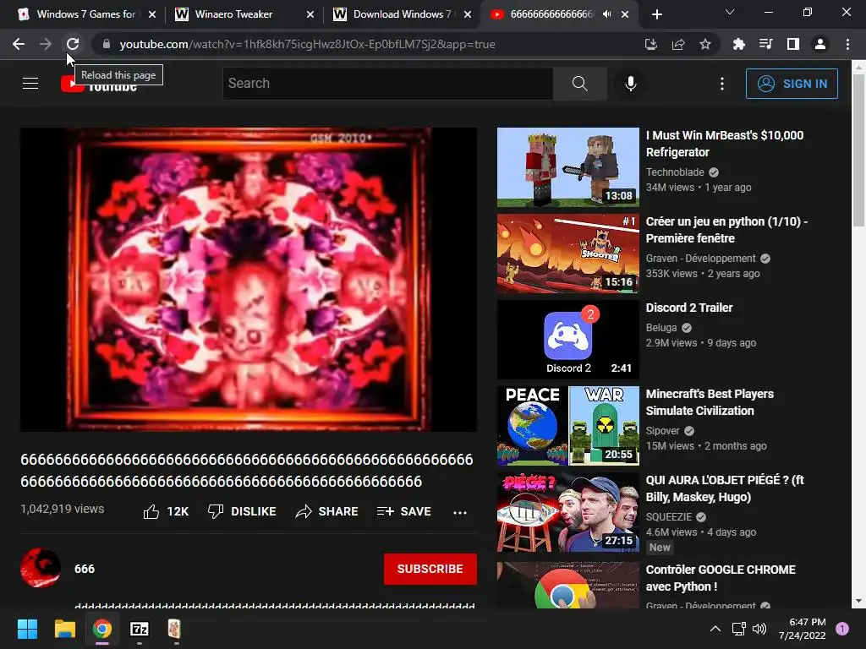This screenshot has width=866, height=649.
Task: Open File Explorer from the taskbar
Action: tap(64, 629)
